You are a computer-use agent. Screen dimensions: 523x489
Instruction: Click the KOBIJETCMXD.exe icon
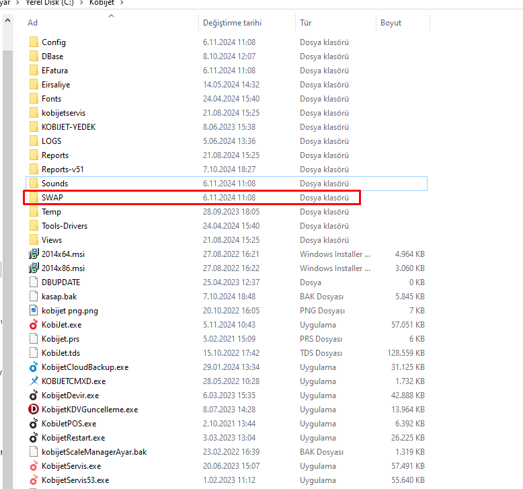click(x=34, y=381)
